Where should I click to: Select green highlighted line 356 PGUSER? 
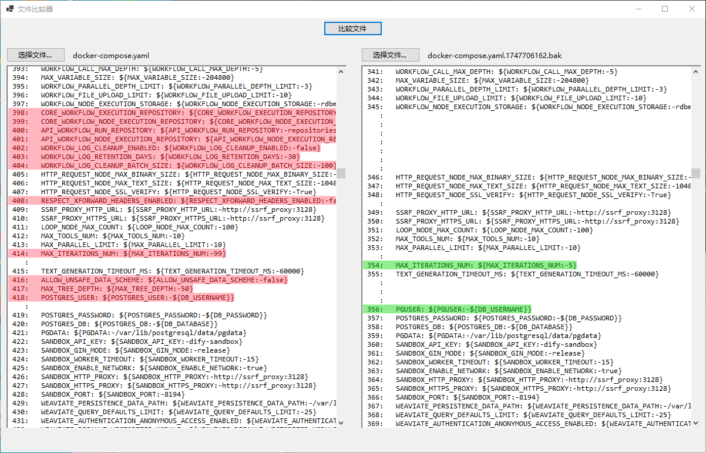tap(448, 309)
